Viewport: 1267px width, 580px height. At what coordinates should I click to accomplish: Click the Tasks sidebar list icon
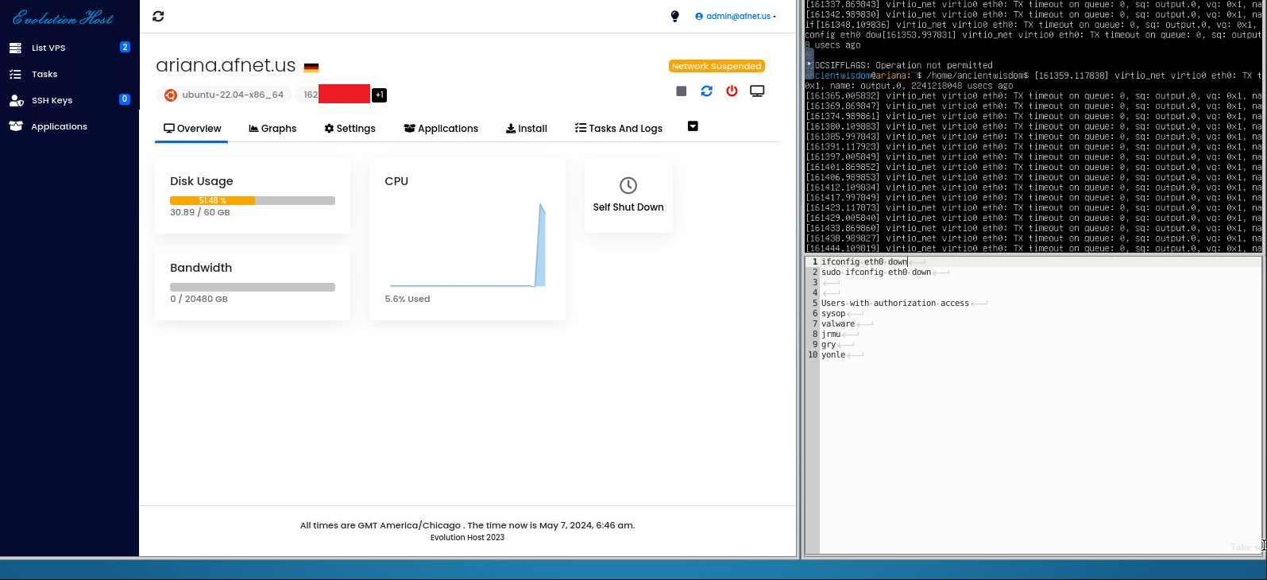pyautogui.click(x=16, y=74)
